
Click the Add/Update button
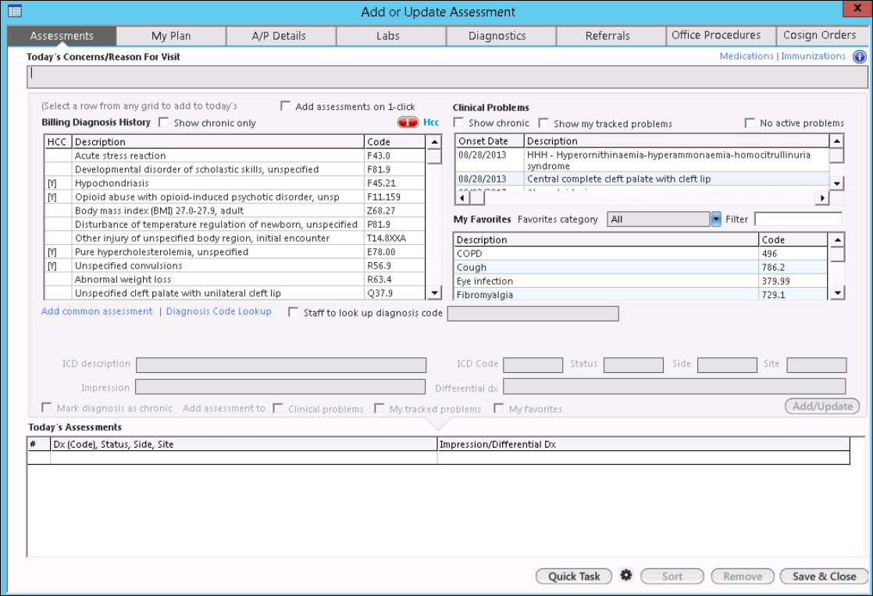tap(822, 406)
